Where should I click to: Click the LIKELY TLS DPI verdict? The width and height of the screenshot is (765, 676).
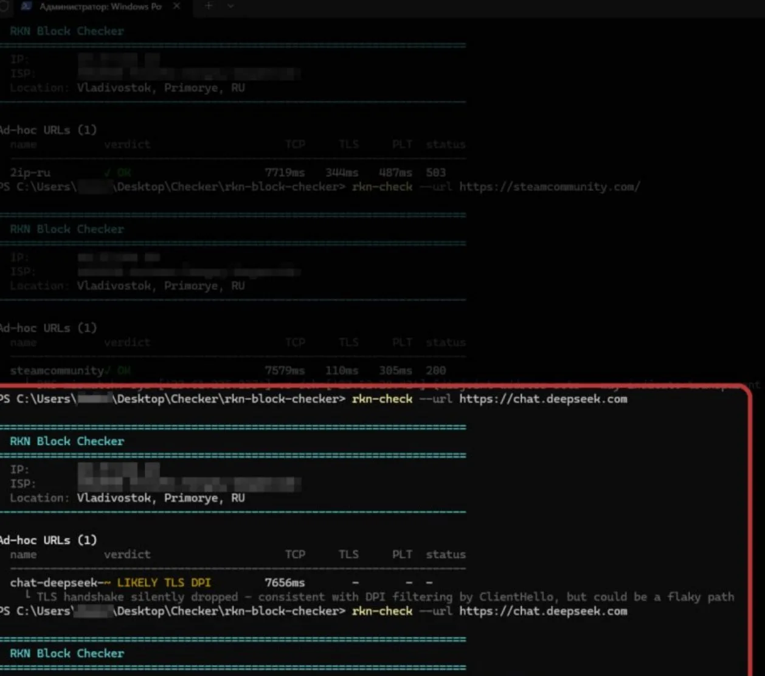click(x=164, y=582)
